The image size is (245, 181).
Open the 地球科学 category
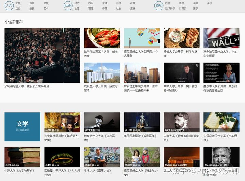(x=170, y=8)
